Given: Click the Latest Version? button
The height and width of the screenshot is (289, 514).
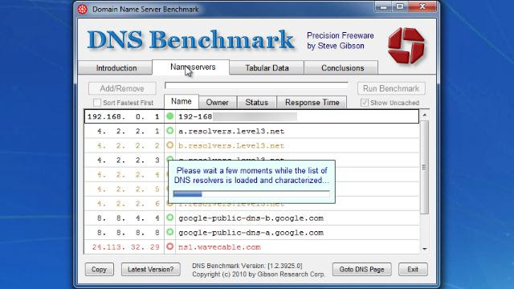Looking at the screenshot, I should pyautogui.click(x=151, y=270).
